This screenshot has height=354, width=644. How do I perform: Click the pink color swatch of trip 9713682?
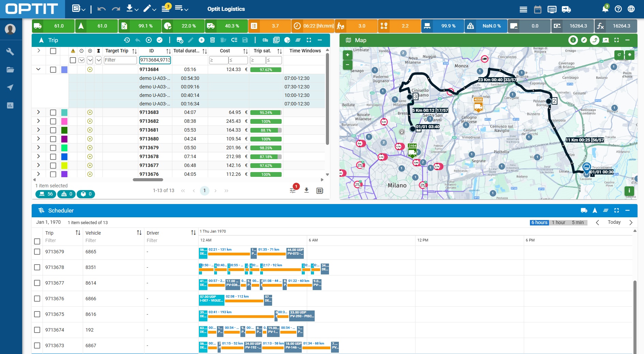click(64, 121)
